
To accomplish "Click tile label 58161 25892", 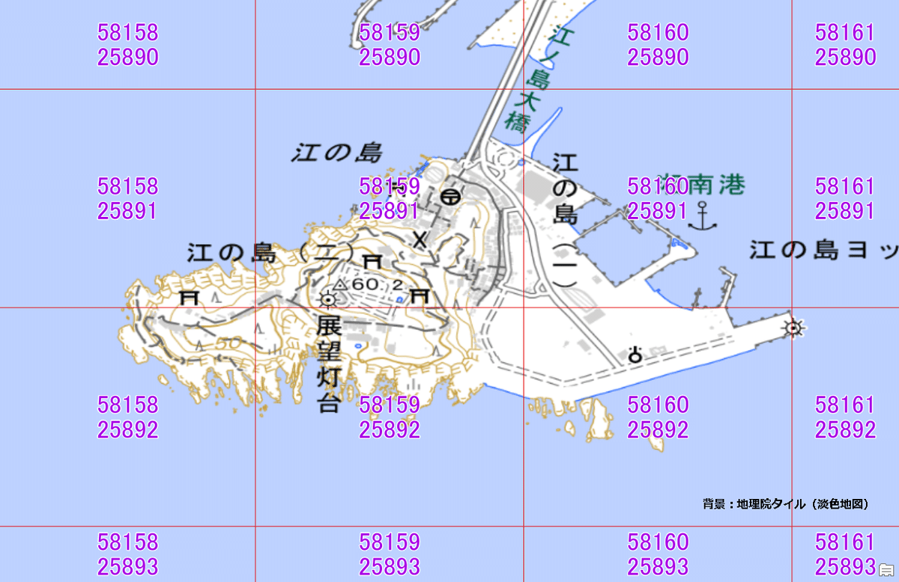I will coord(845,417).
